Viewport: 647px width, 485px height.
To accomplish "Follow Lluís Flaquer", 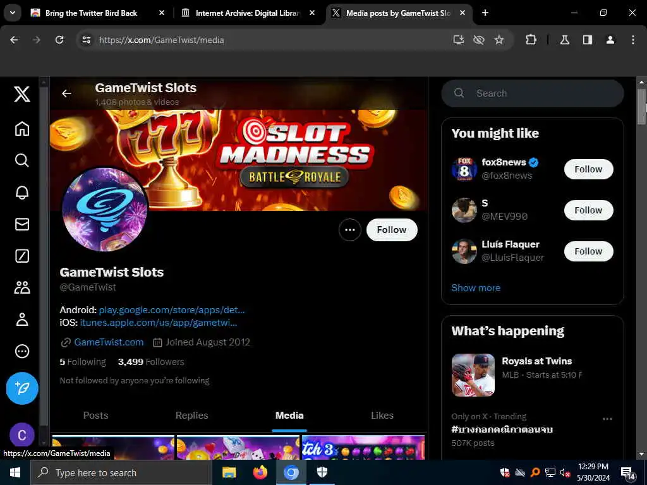I will [588, 251].
